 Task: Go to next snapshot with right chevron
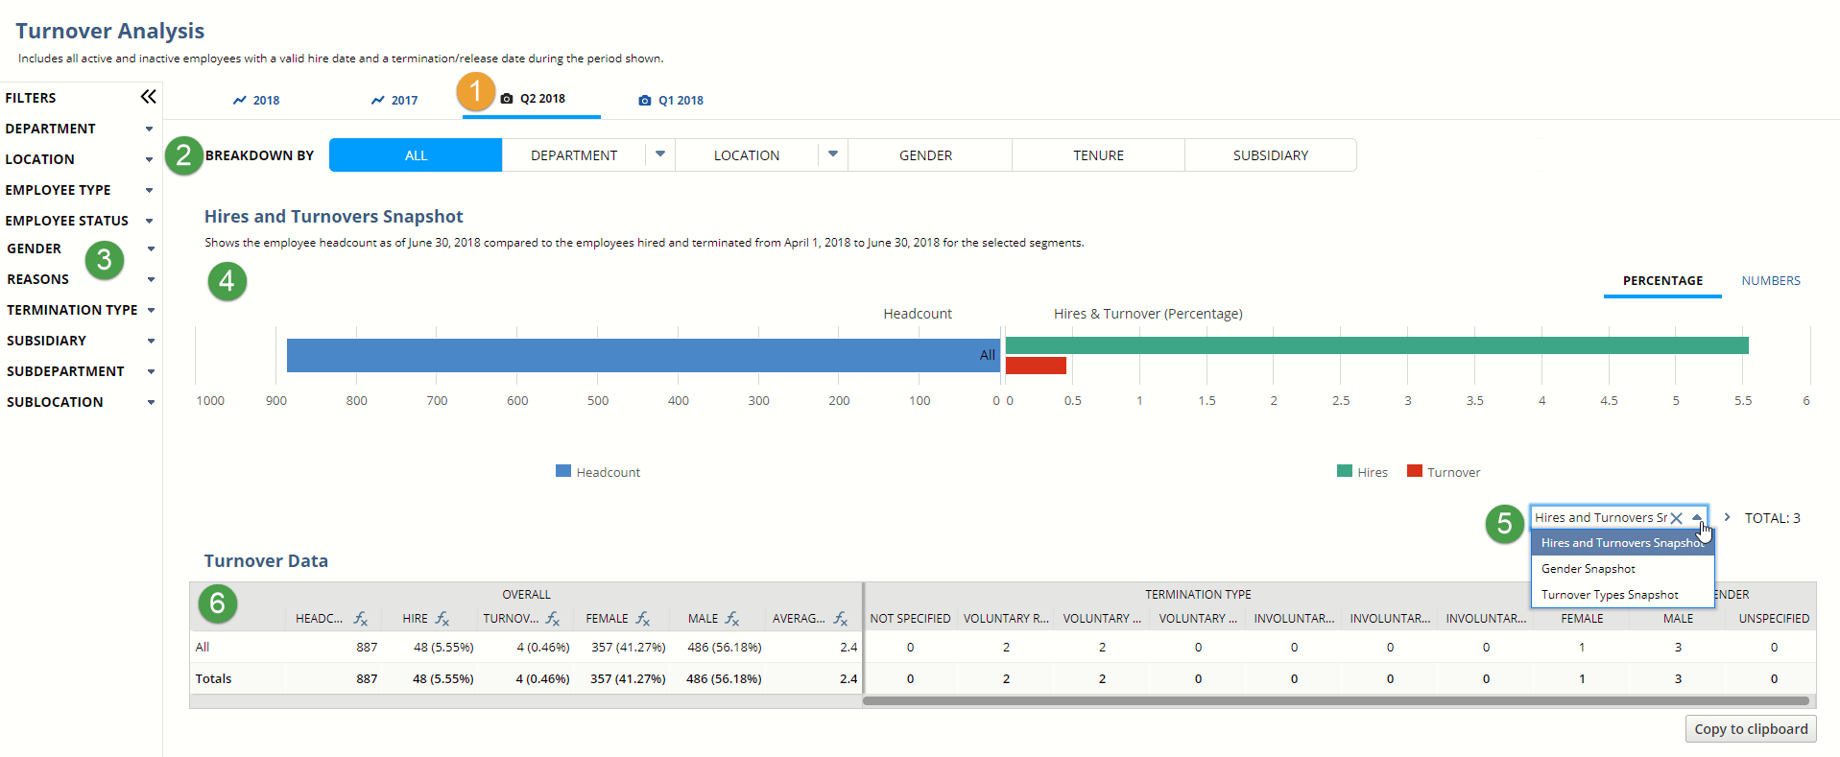1727,517
